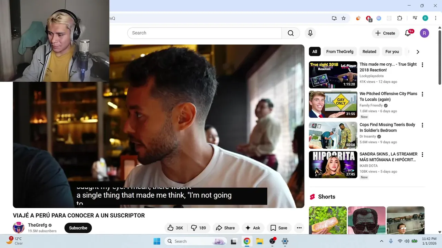Click the YouTube search magnifier button
The width and height of the screenshot is (442, 248).
291,33
